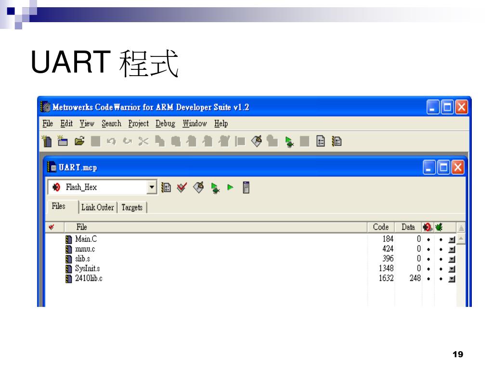Image resolution: width=493 pixels, height=370 pixels.
Task: Toggle target dot for slib.s row
Action: click(x=428, y=259)
